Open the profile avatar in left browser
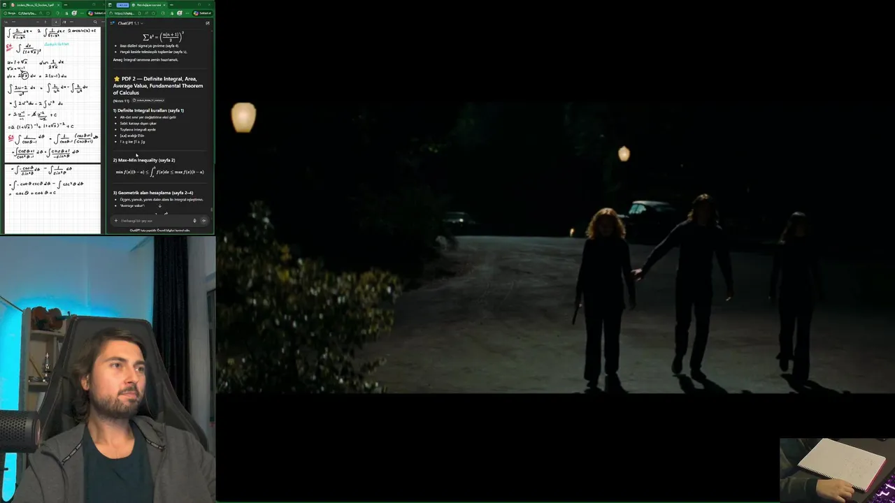This screenshot has width=895, height=503. pos(74,13)
